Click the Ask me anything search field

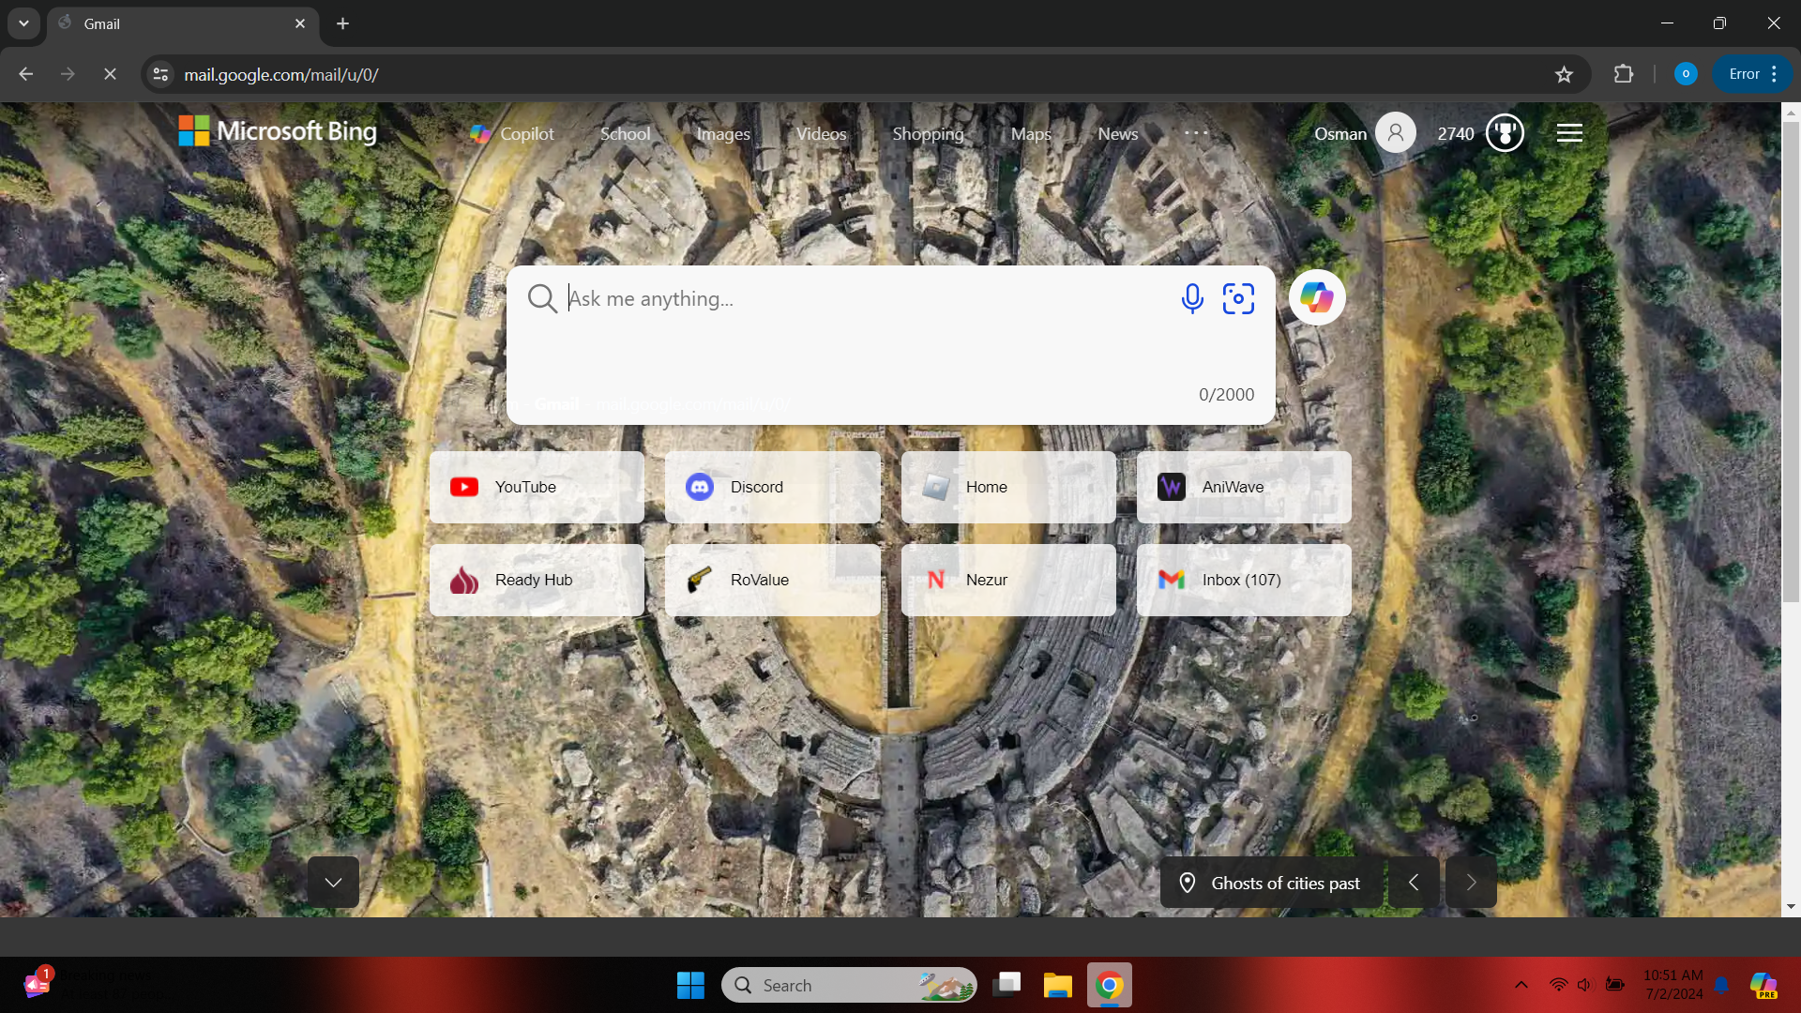click(863, 299)
